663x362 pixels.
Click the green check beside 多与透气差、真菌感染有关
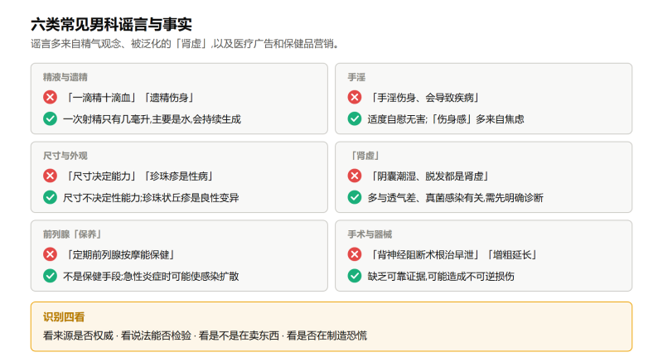pyautogui.click(x=355, y=197)
